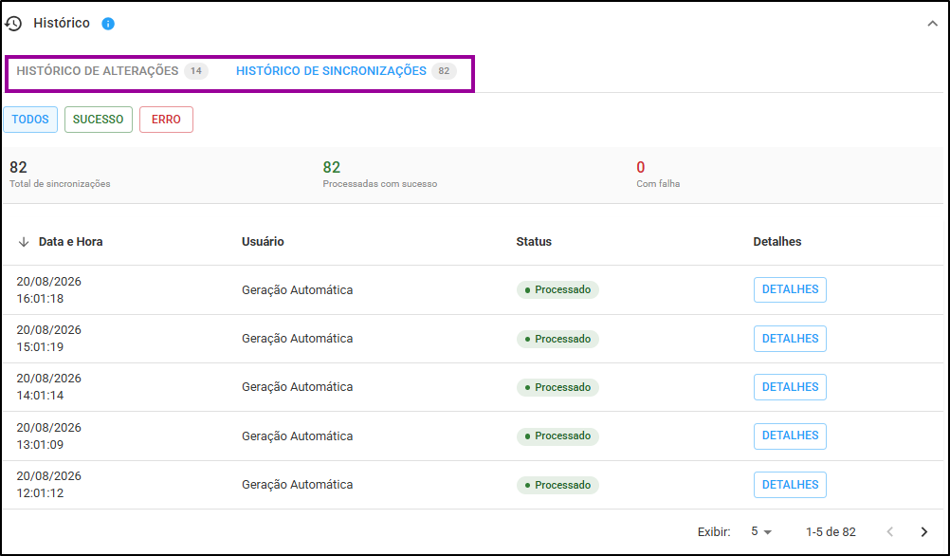Go to next page arrow

(x=924, y=531)
